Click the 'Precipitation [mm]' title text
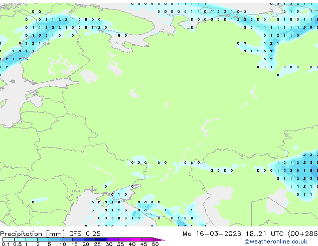 click(33, 234)
